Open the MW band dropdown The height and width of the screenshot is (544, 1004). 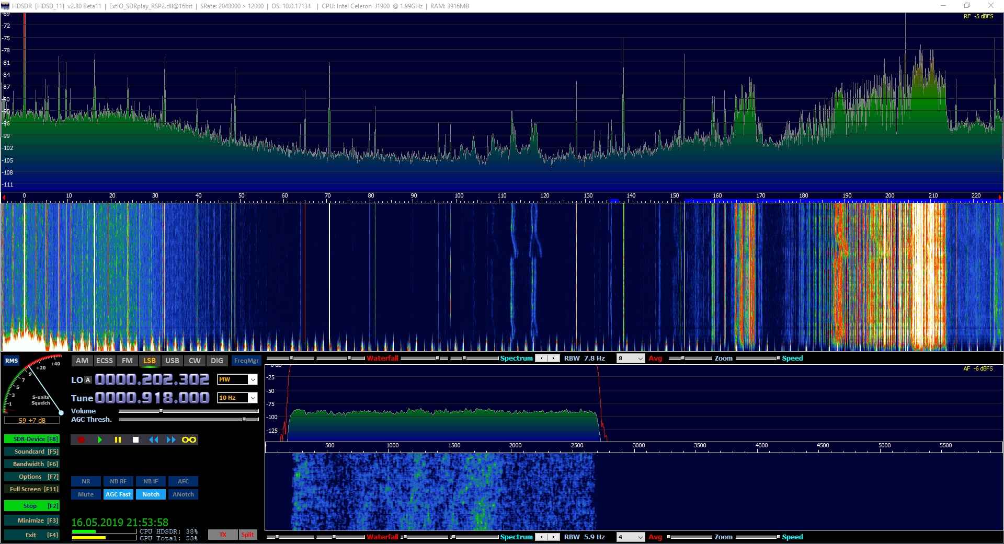237,380
